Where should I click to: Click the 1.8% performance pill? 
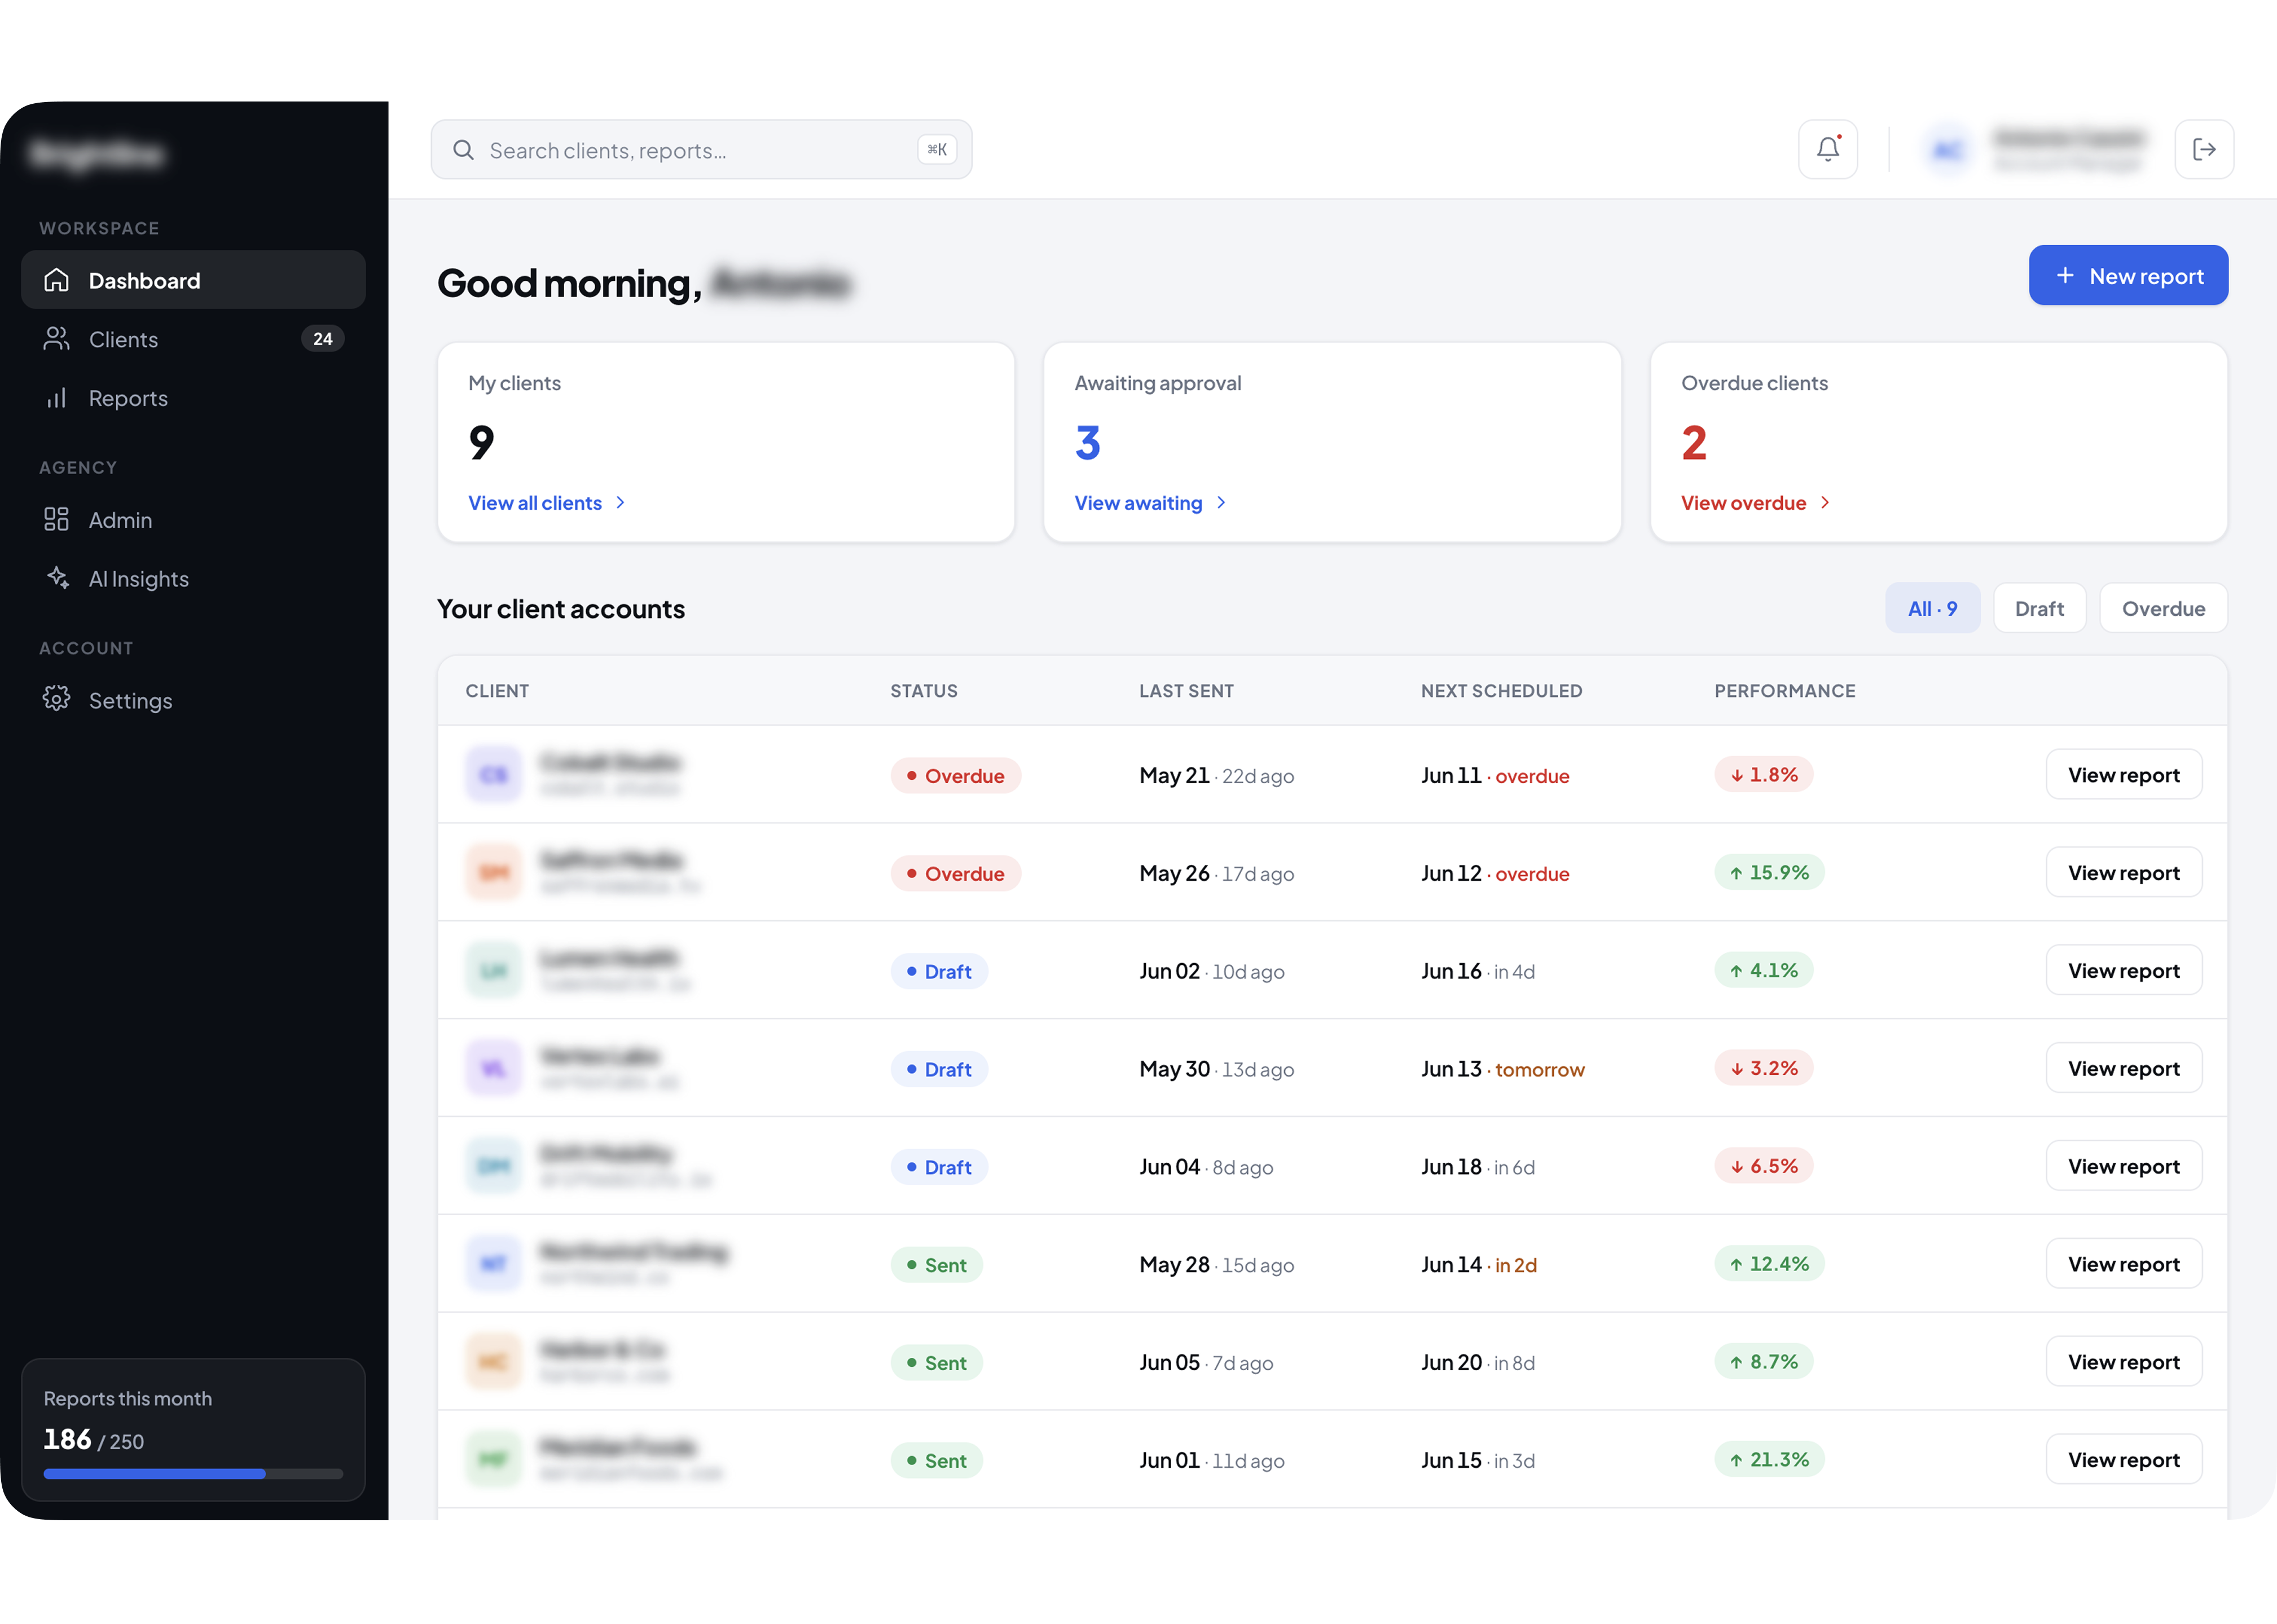[1764, 775]
